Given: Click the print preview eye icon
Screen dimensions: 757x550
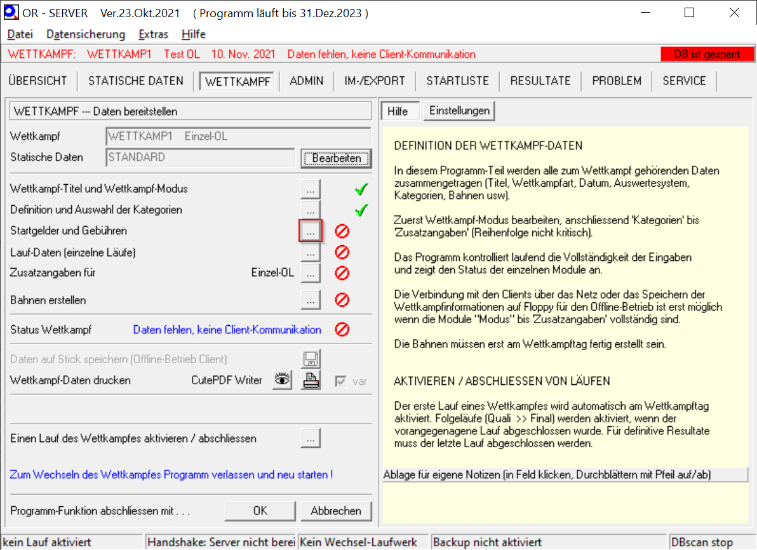Looking at the screenshot, I should (282, 380).
